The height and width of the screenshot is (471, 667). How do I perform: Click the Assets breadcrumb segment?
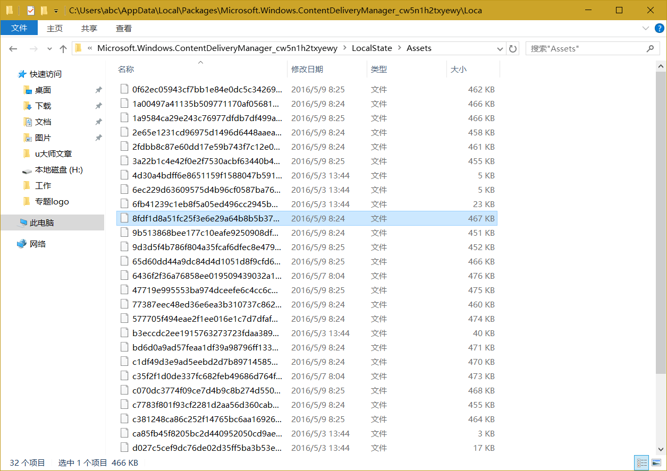tap(419, 48)
